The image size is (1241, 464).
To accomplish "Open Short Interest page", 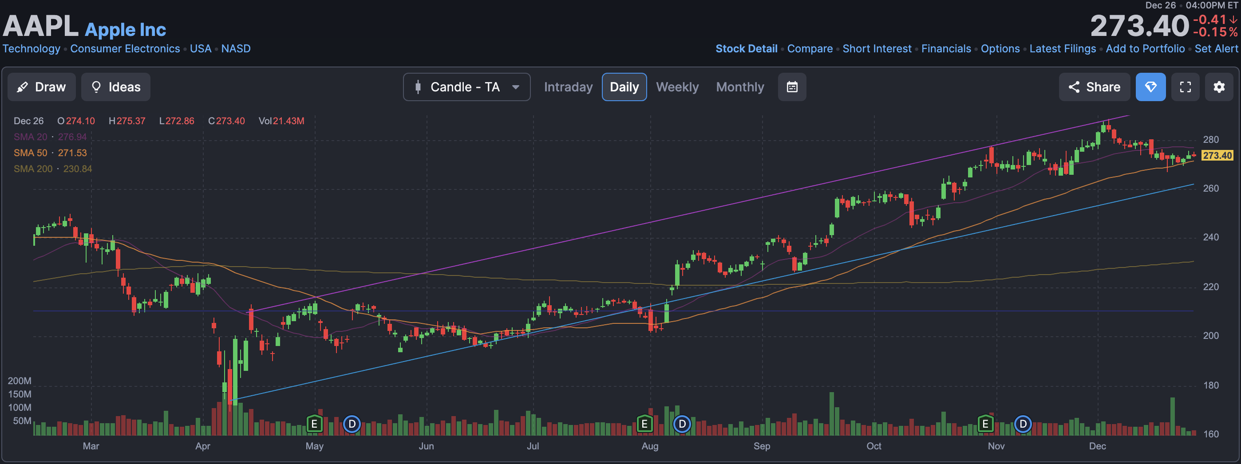I will click(877, 49).
